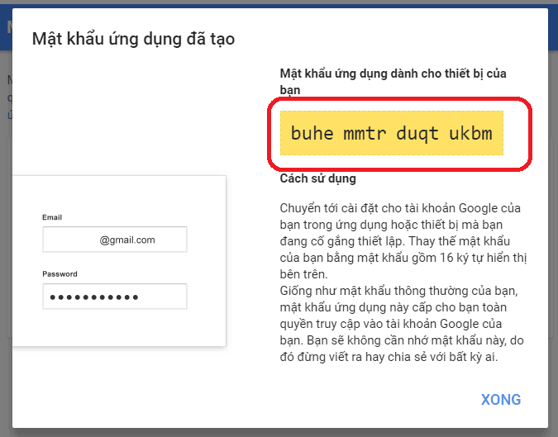Screen dimensions: 558x437
Task: Click the "16 ký tự" instruction text line
Action: (x=399, y=257)
